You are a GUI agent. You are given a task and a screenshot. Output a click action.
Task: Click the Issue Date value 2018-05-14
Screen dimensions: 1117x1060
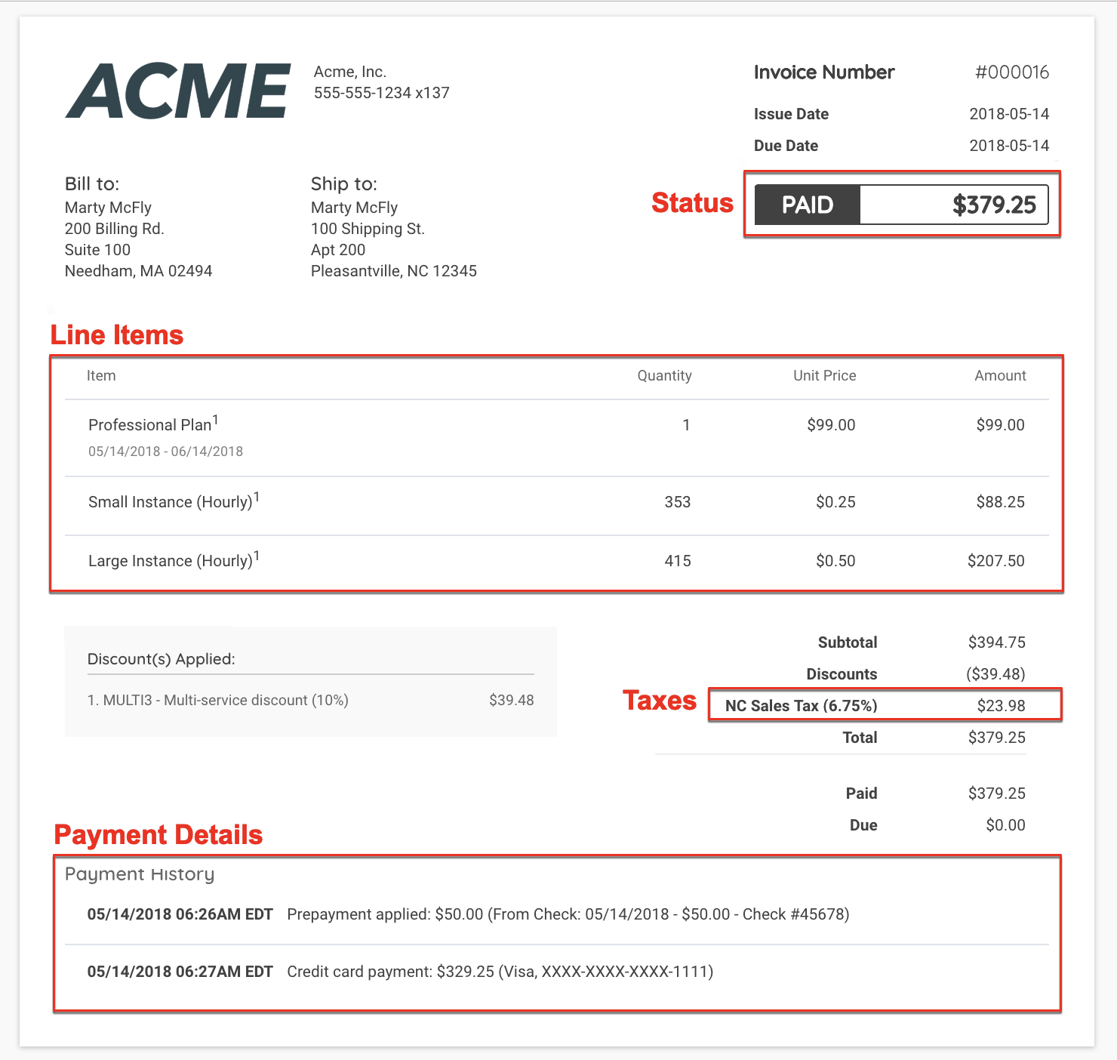point(1009,114)
